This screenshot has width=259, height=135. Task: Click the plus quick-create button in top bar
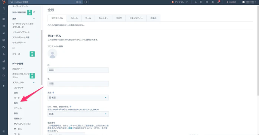[87, 2]
